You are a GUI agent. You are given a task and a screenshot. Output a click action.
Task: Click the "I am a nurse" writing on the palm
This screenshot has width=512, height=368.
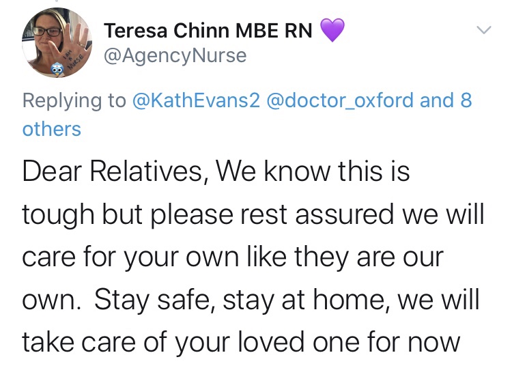point(73,59)
